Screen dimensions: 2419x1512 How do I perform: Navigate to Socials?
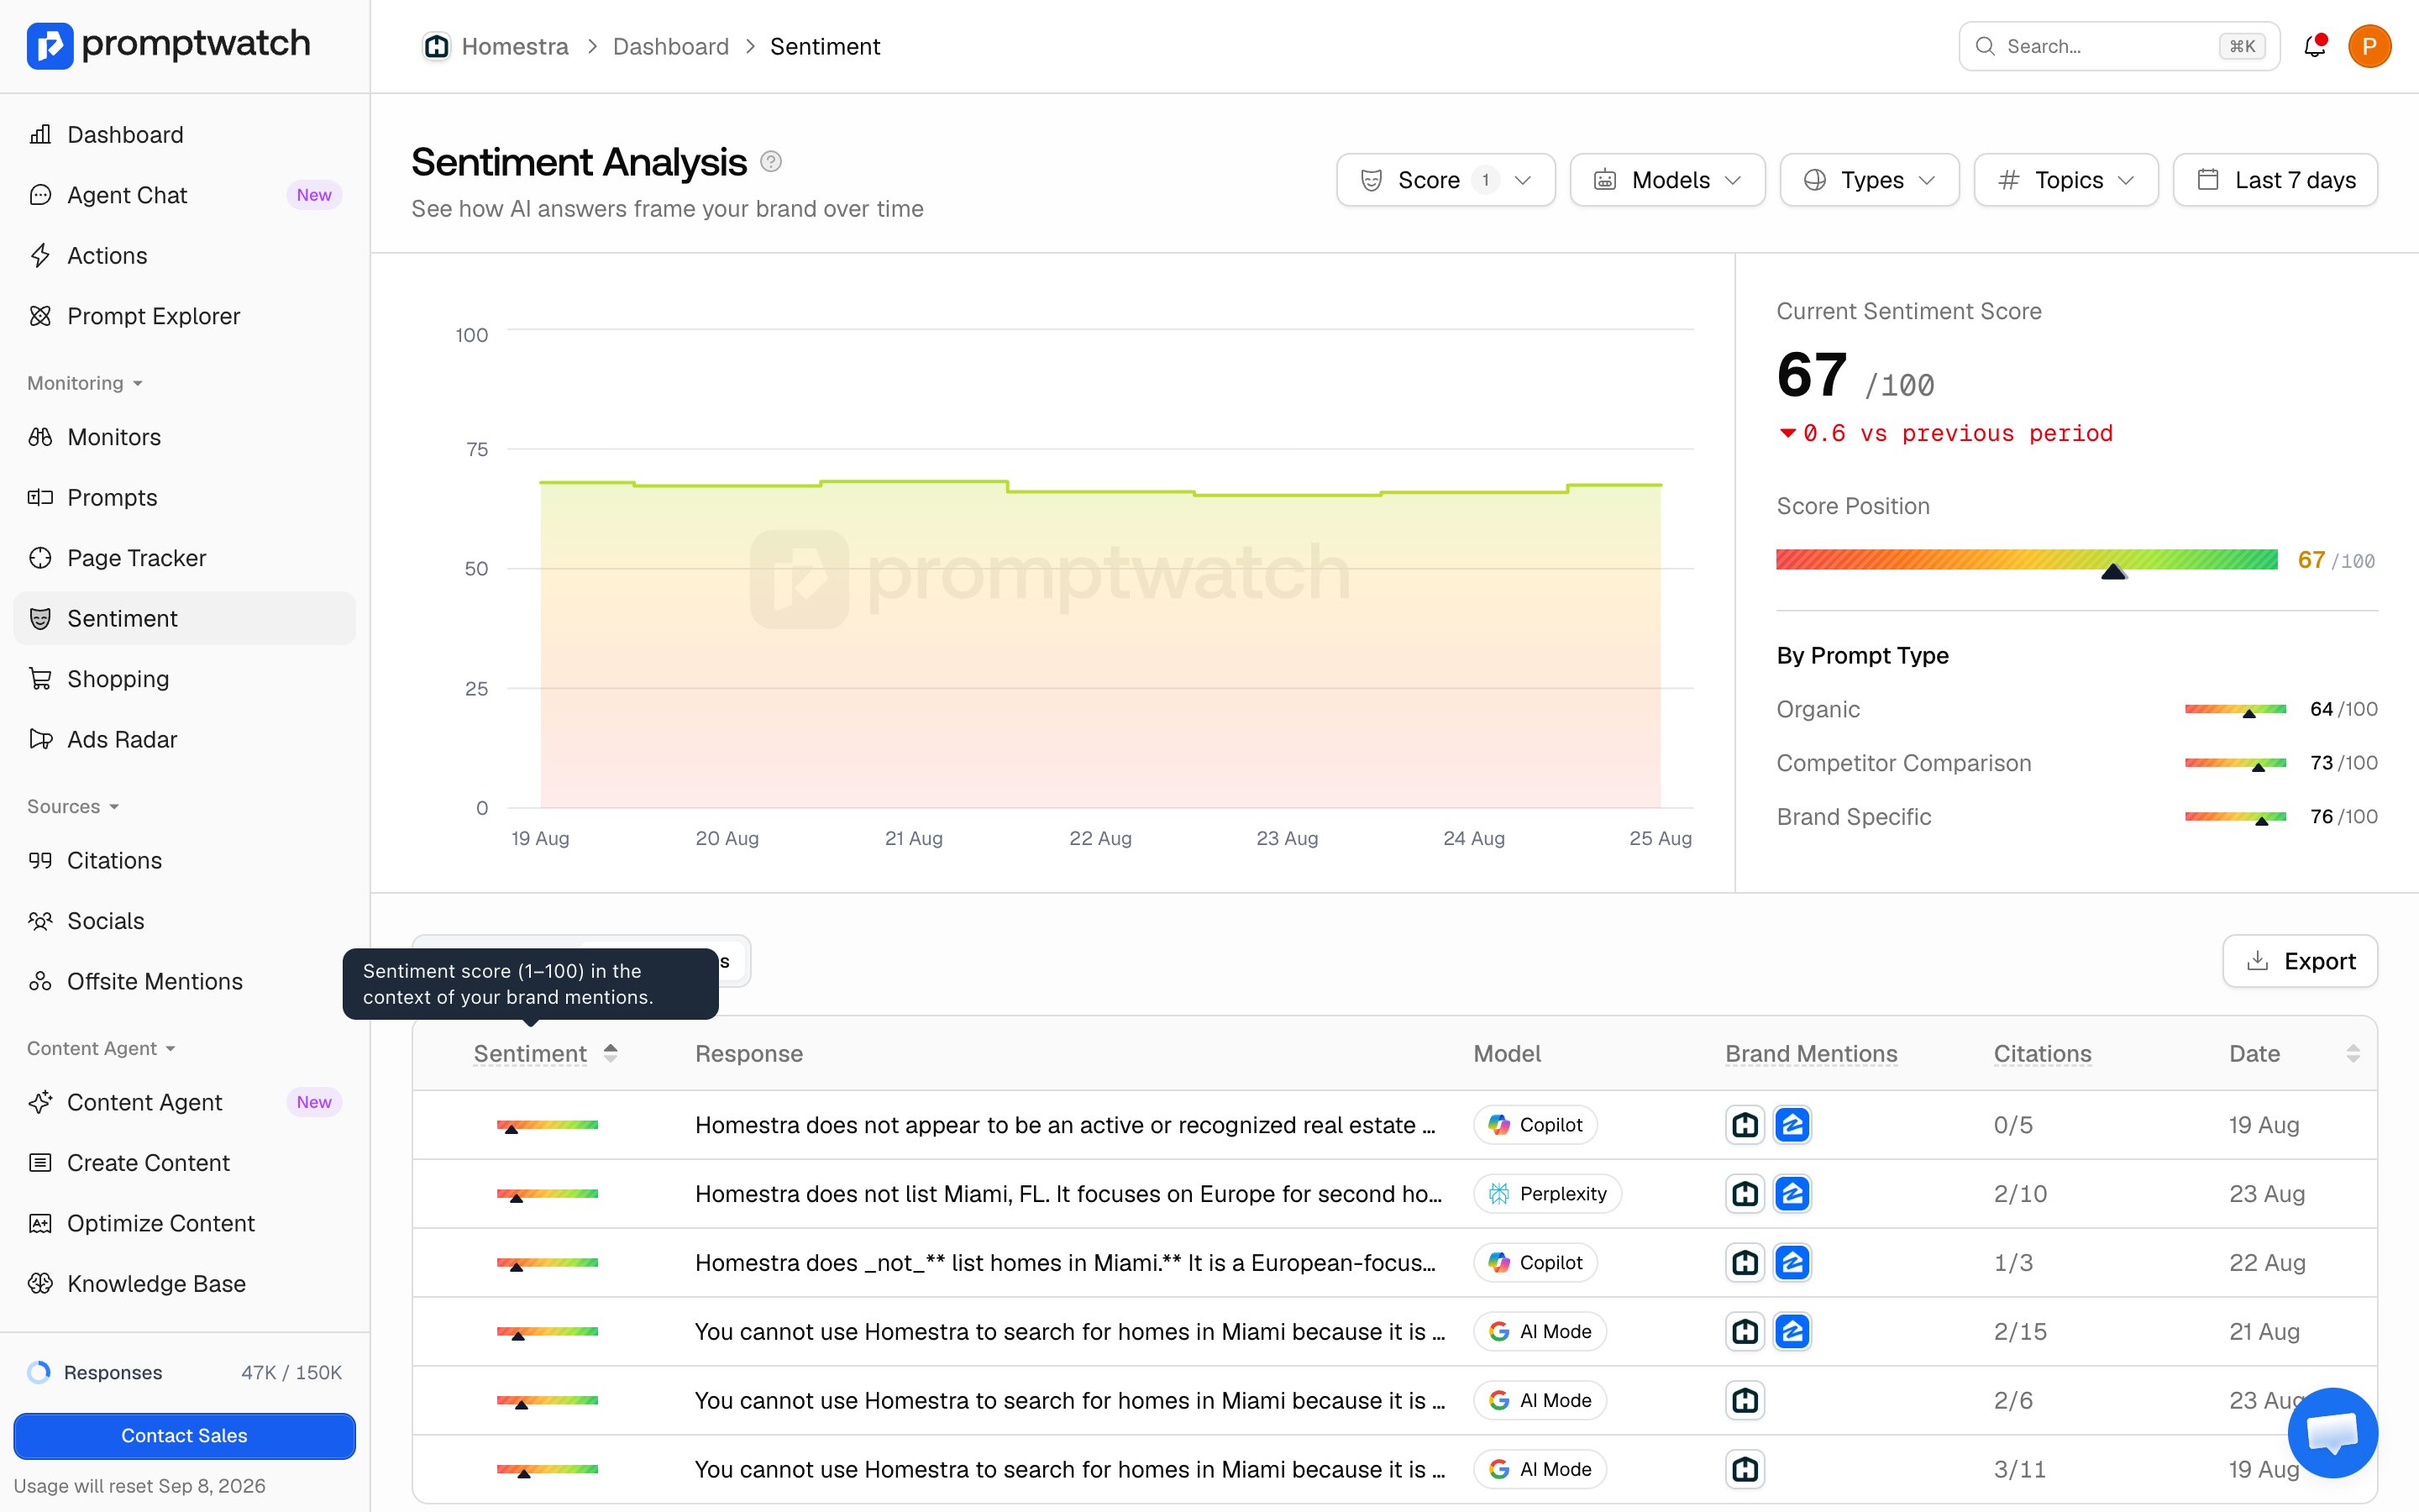pyautogui.click(x=185, y=921)
